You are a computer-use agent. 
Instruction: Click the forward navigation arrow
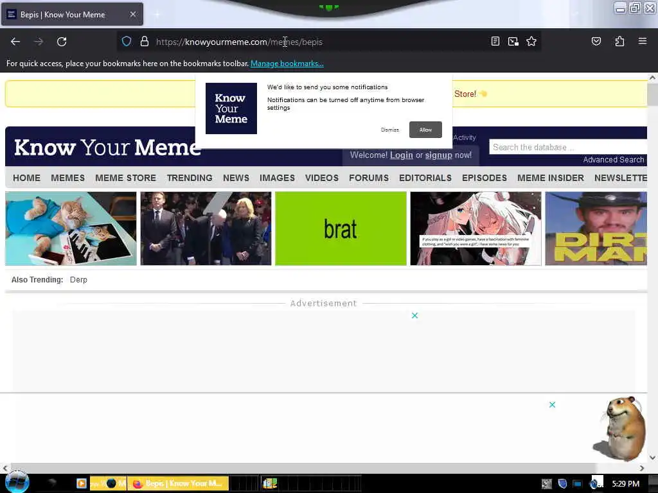39,42
